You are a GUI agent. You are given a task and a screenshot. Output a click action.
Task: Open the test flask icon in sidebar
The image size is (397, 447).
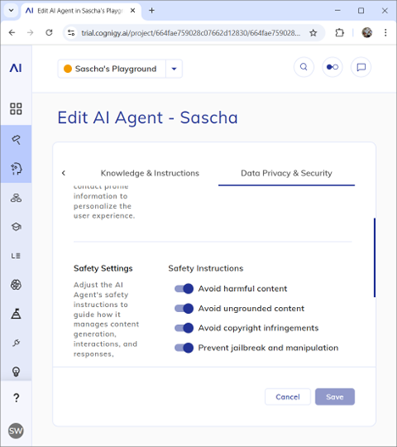click(x=16, y=314)
